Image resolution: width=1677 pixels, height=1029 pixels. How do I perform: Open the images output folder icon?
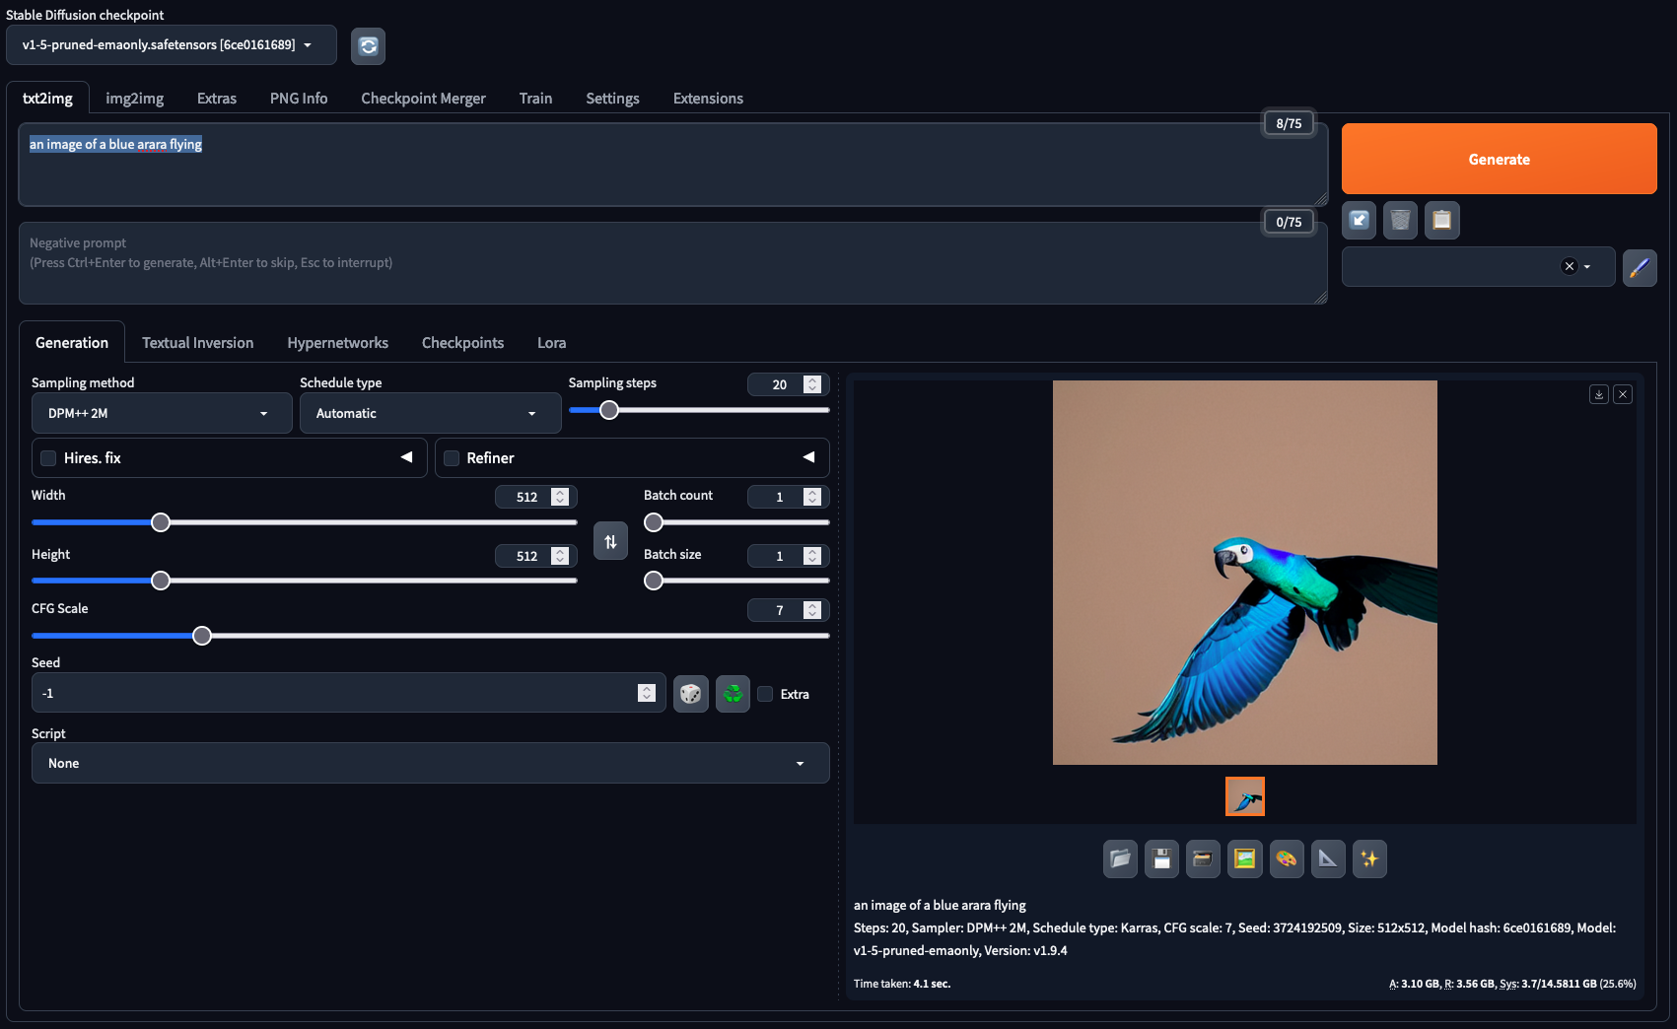pyautogui.click(x=1120, y=858)
